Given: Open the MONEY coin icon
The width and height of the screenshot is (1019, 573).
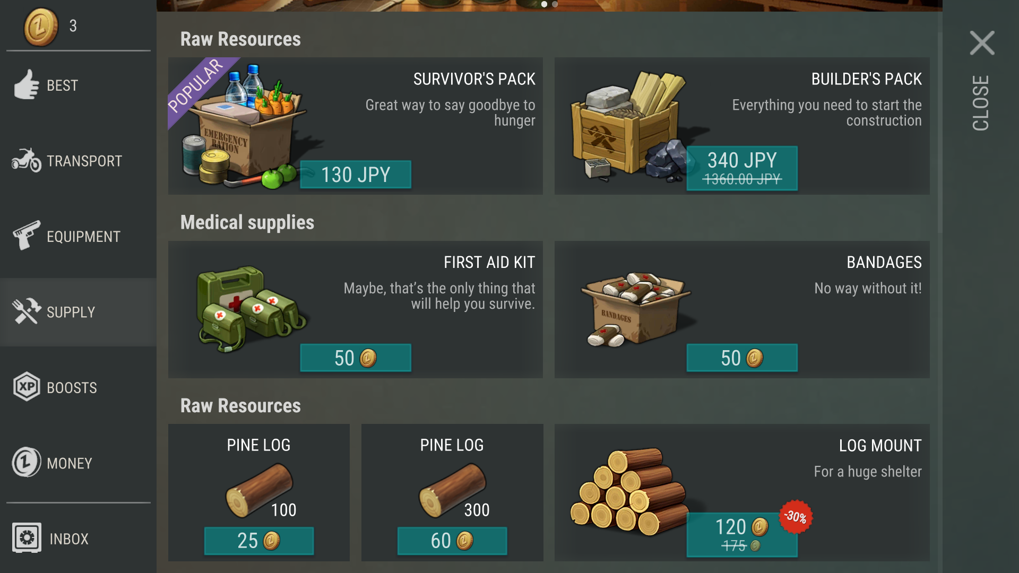Looking at the screenshot, I should pos(27,463).
